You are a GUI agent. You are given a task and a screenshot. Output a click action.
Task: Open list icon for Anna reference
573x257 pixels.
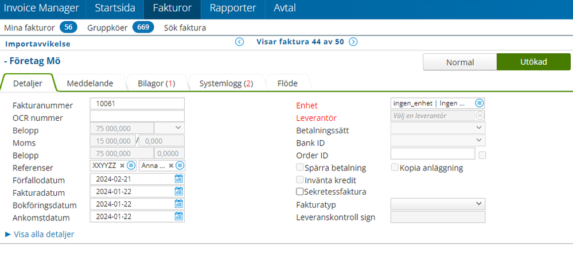[x=180, y=165]
